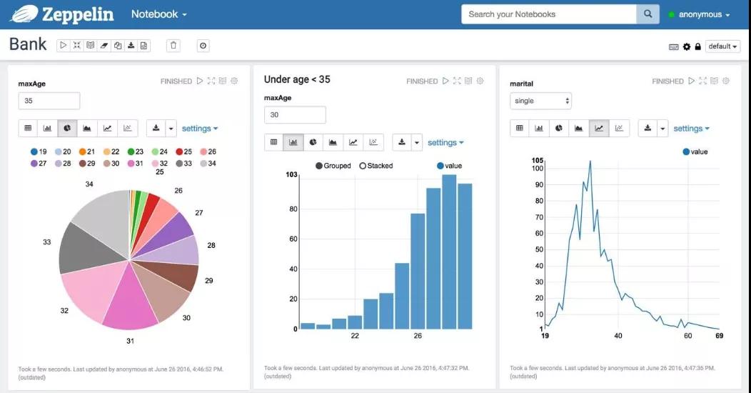Click the Search your Notebooks field
751x393 pixels.
(549, 14)
